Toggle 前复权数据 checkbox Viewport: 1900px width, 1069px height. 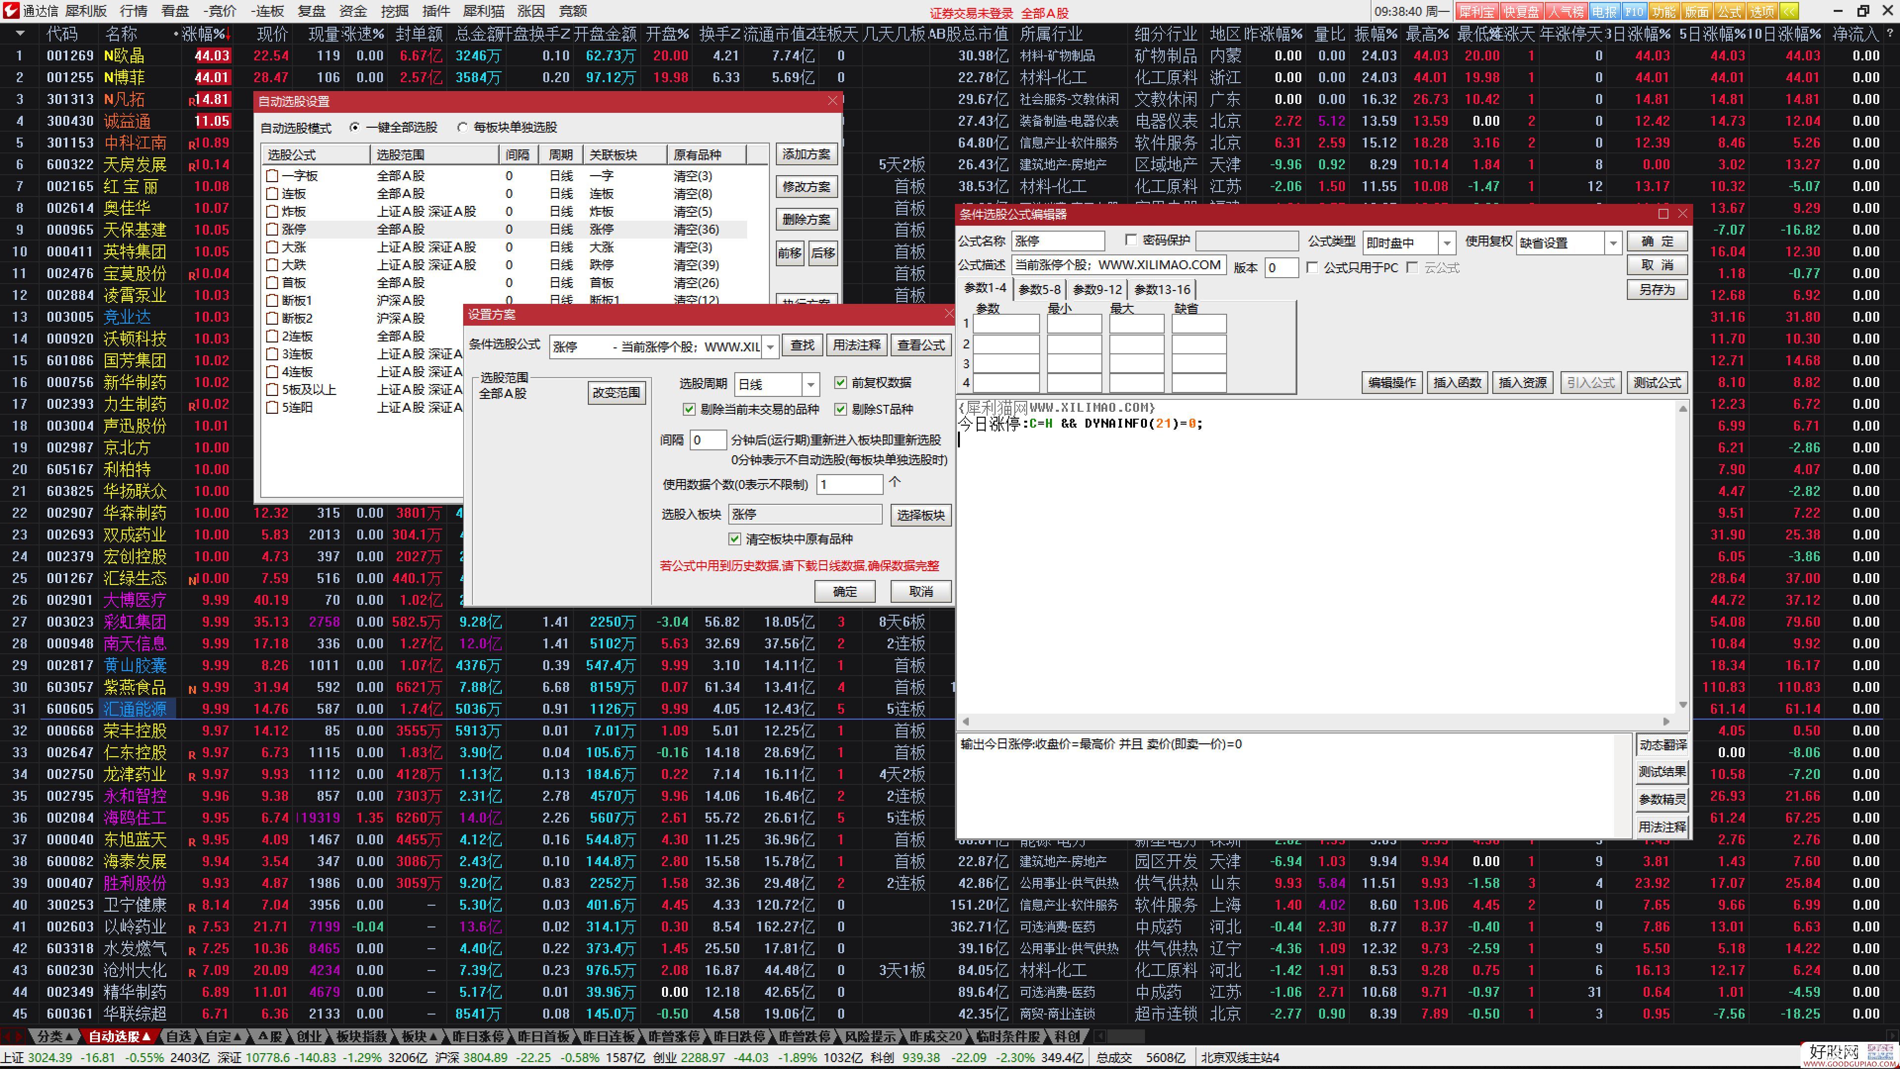click(840, 382)
